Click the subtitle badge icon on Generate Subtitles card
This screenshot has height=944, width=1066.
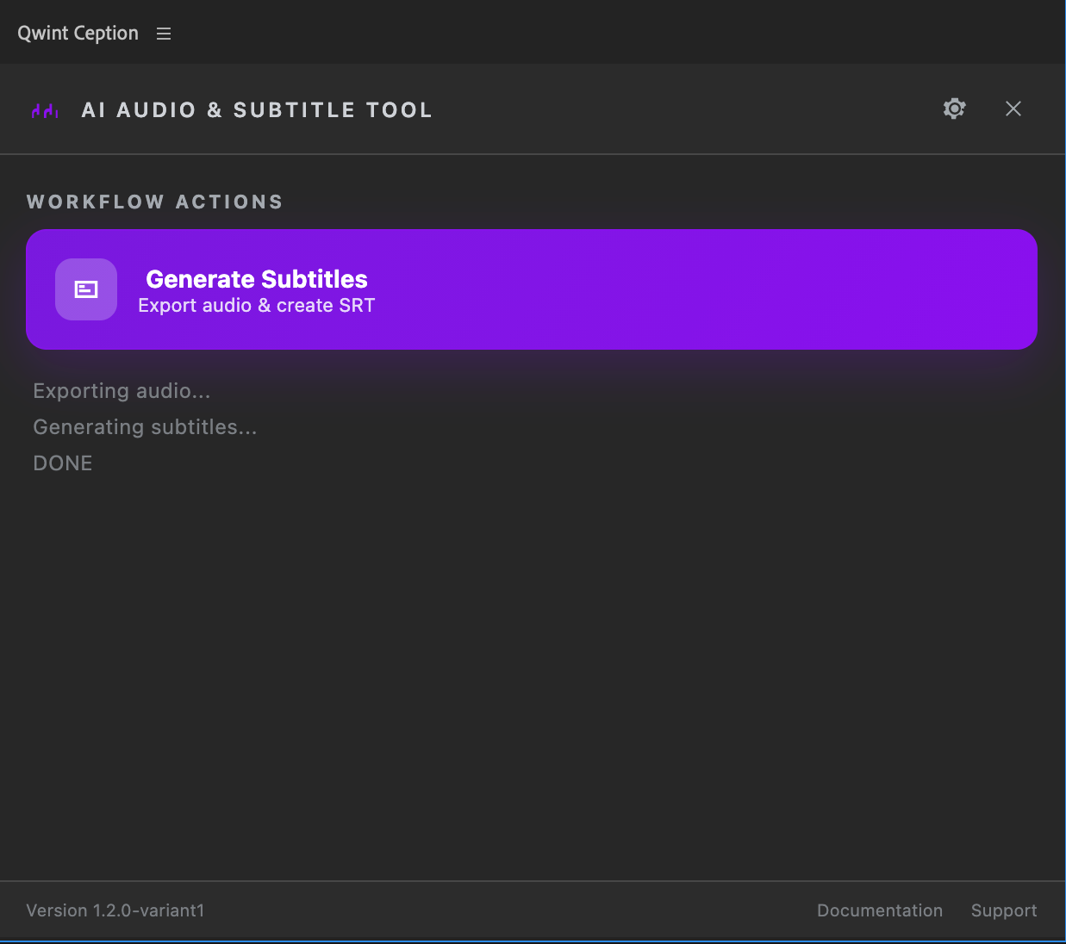(86, 289)
